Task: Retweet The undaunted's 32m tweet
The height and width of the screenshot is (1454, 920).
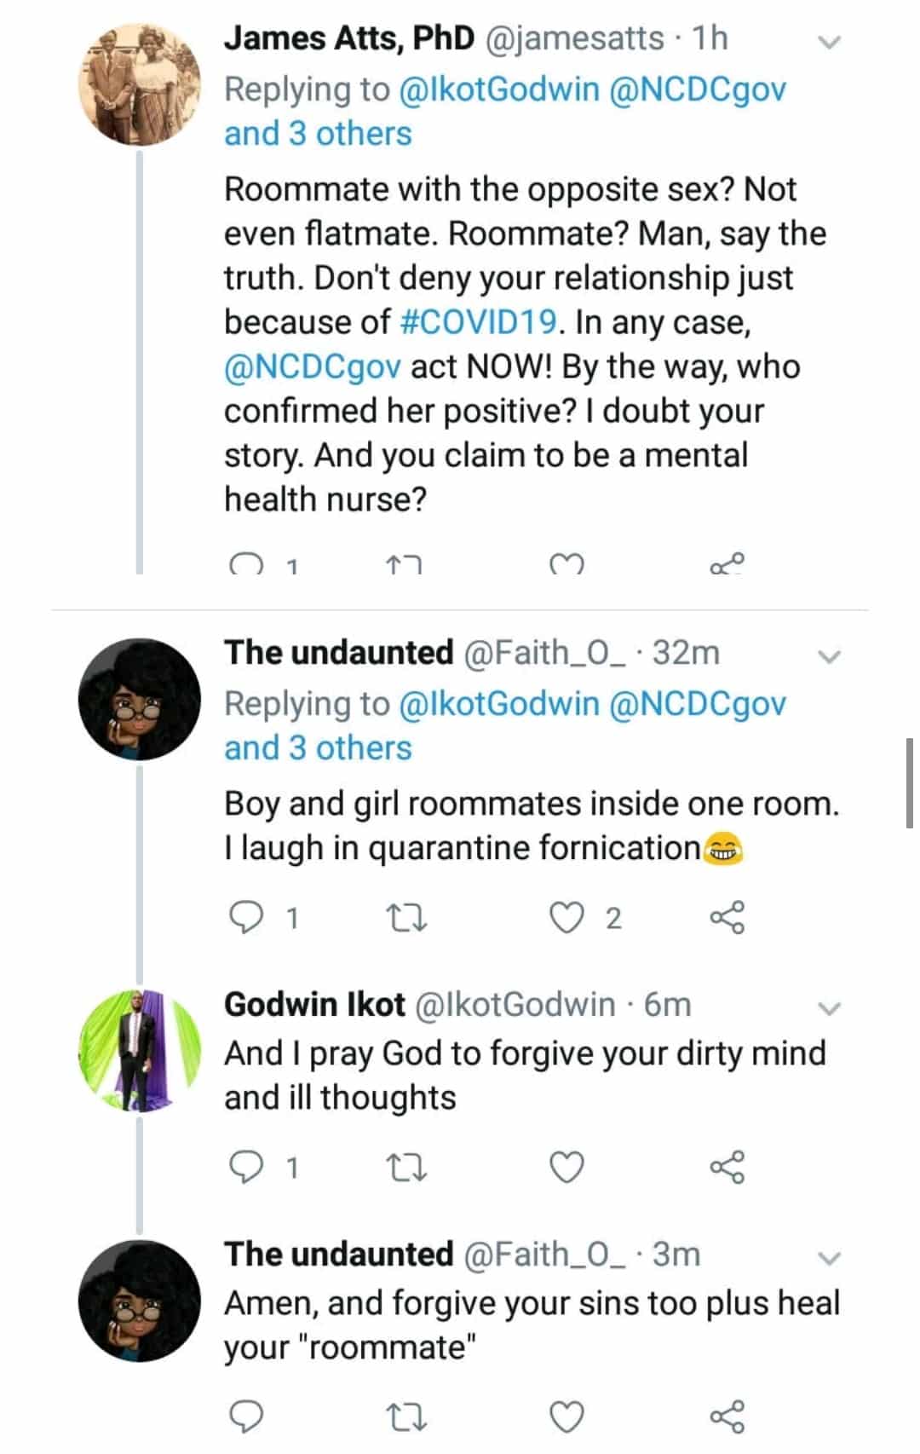Action: tap(406, 917)
